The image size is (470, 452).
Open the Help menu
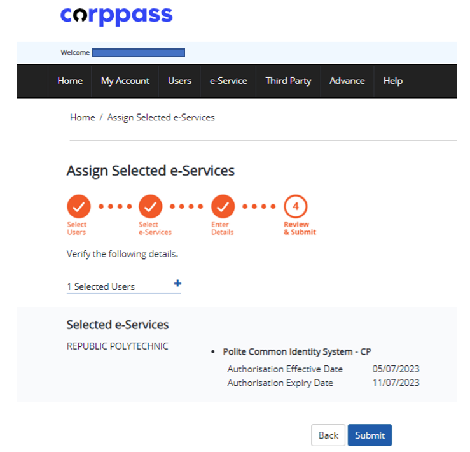(392, 81)
